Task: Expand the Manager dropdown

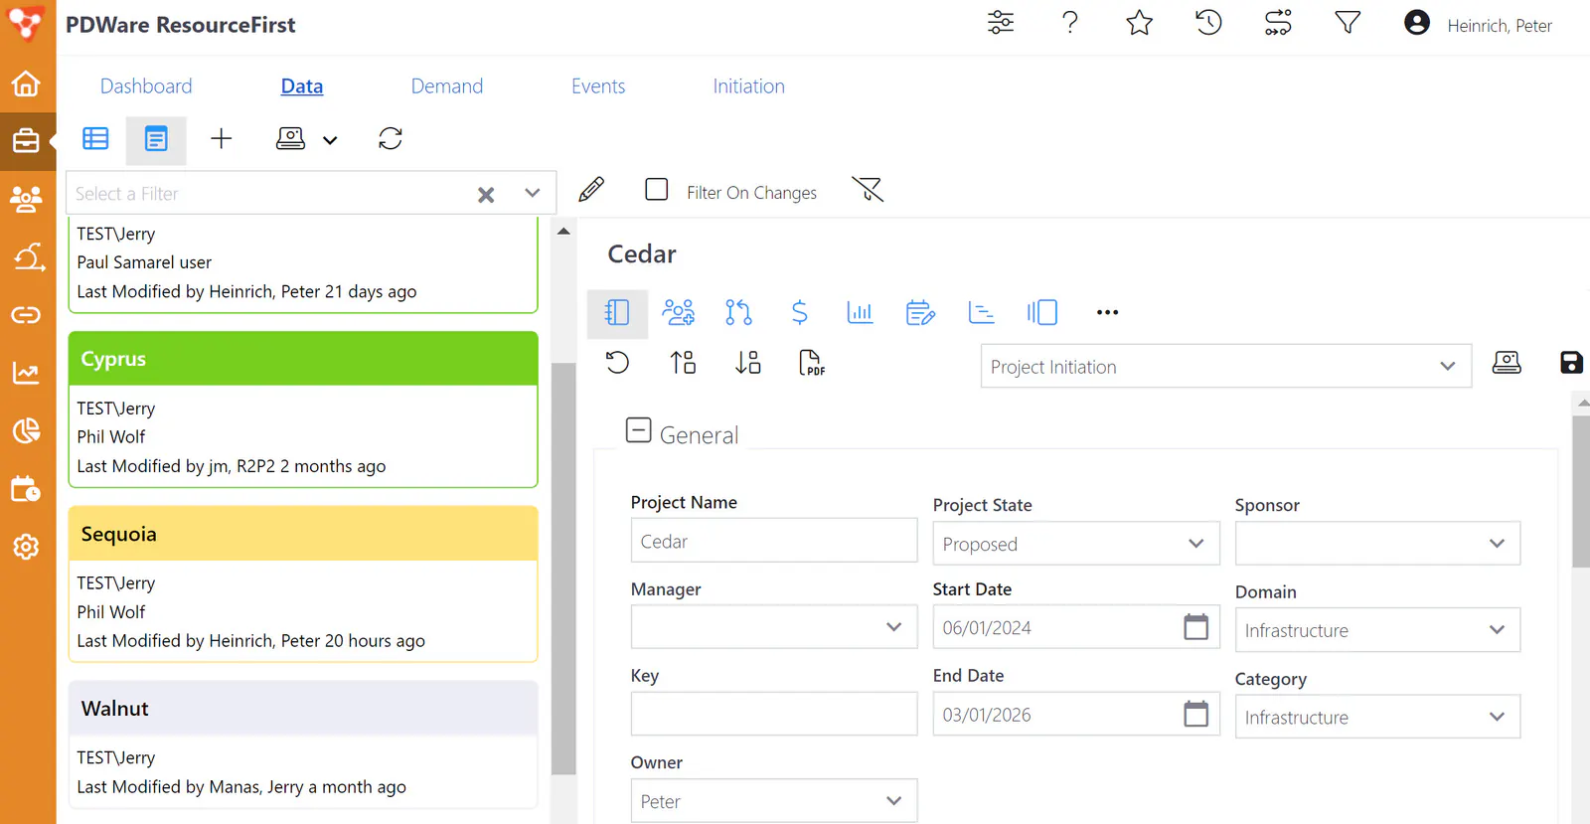Action: [x=773, y=627]
